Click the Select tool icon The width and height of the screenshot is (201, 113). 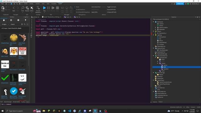pos(32,8)
